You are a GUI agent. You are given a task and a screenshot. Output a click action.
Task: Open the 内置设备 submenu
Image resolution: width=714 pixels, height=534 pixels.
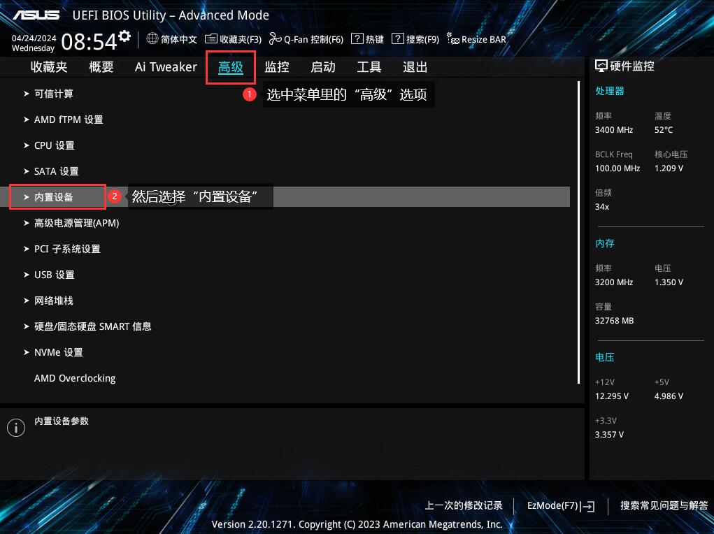pyautogui.click(x=54, y=197)
